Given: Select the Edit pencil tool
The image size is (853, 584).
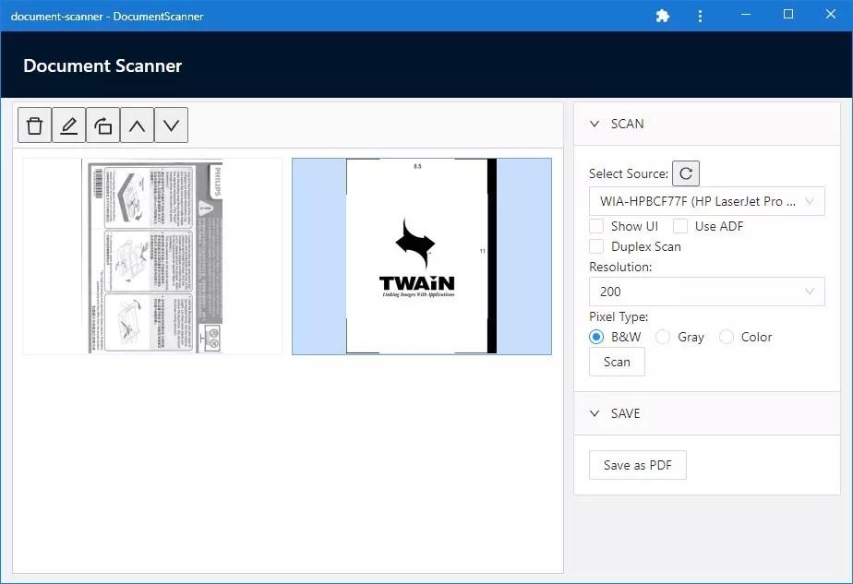Looking at the screenshot, I should [x=68, y=125].
